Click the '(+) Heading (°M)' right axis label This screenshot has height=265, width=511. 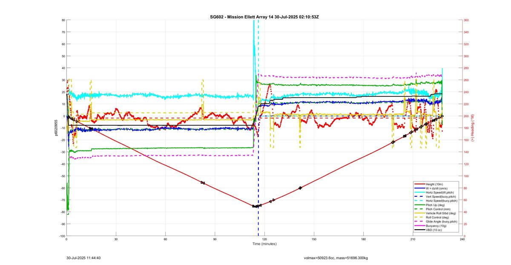pyautogui.click(x=473, y=128)
